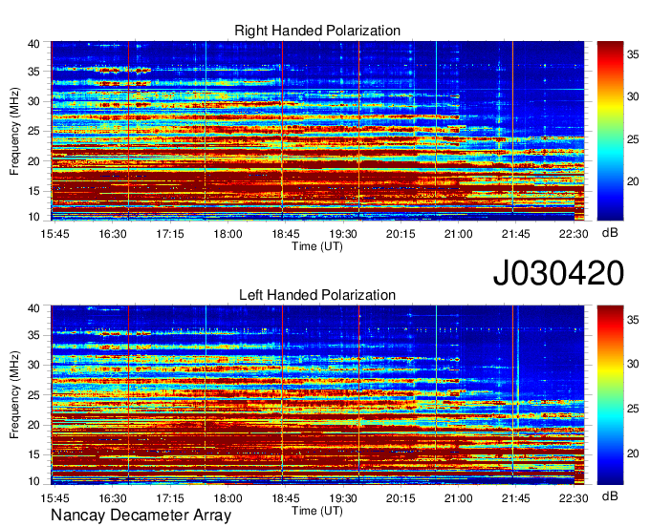
Task: Click 15 frequency tick of Left Handed plot
Action: [x=33, y=454]
